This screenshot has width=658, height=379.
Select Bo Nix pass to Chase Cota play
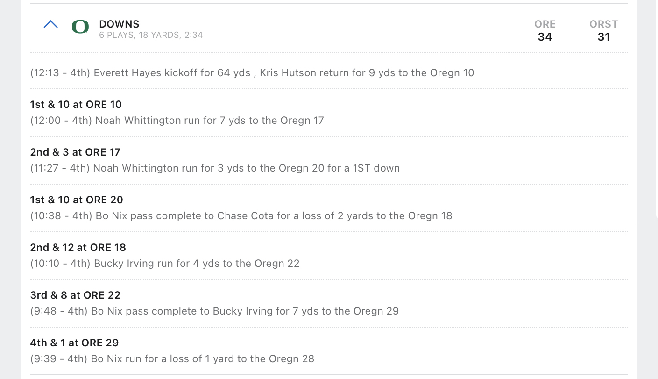(x=241, y=216)
